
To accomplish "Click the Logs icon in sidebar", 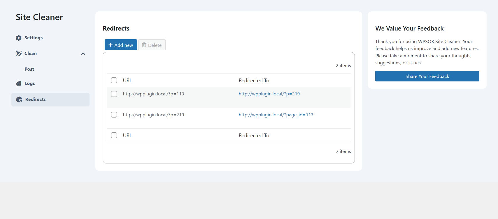I will point(19,83).
